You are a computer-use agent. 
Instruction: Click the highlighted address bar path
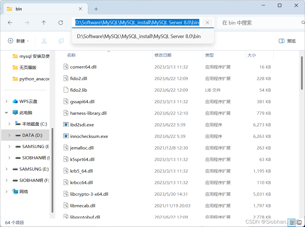coord(137,23)
